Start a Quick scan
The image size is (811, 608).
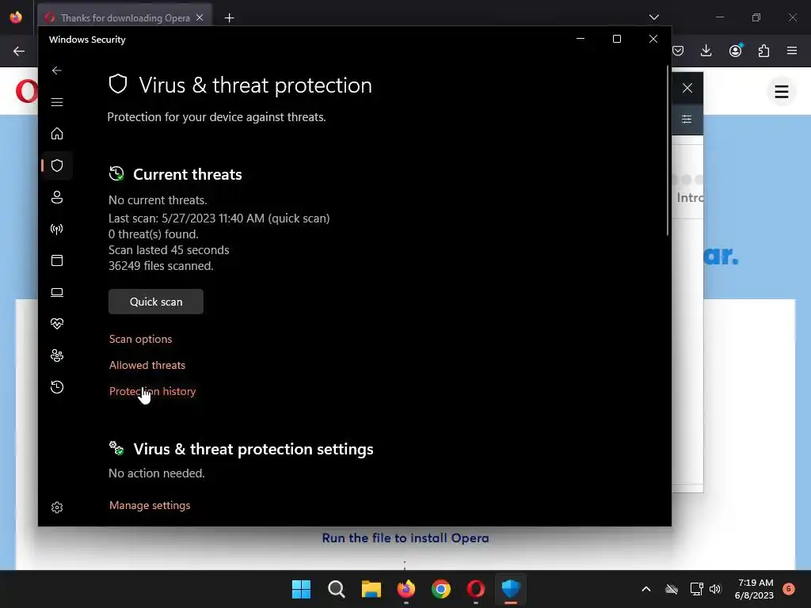(156, 302)
